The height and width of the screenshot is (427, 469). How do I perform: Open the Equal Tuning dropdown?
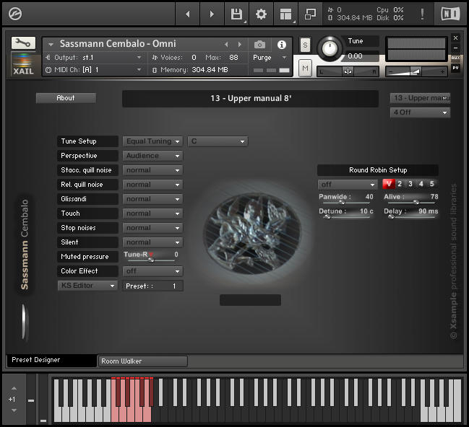point(152,141)
